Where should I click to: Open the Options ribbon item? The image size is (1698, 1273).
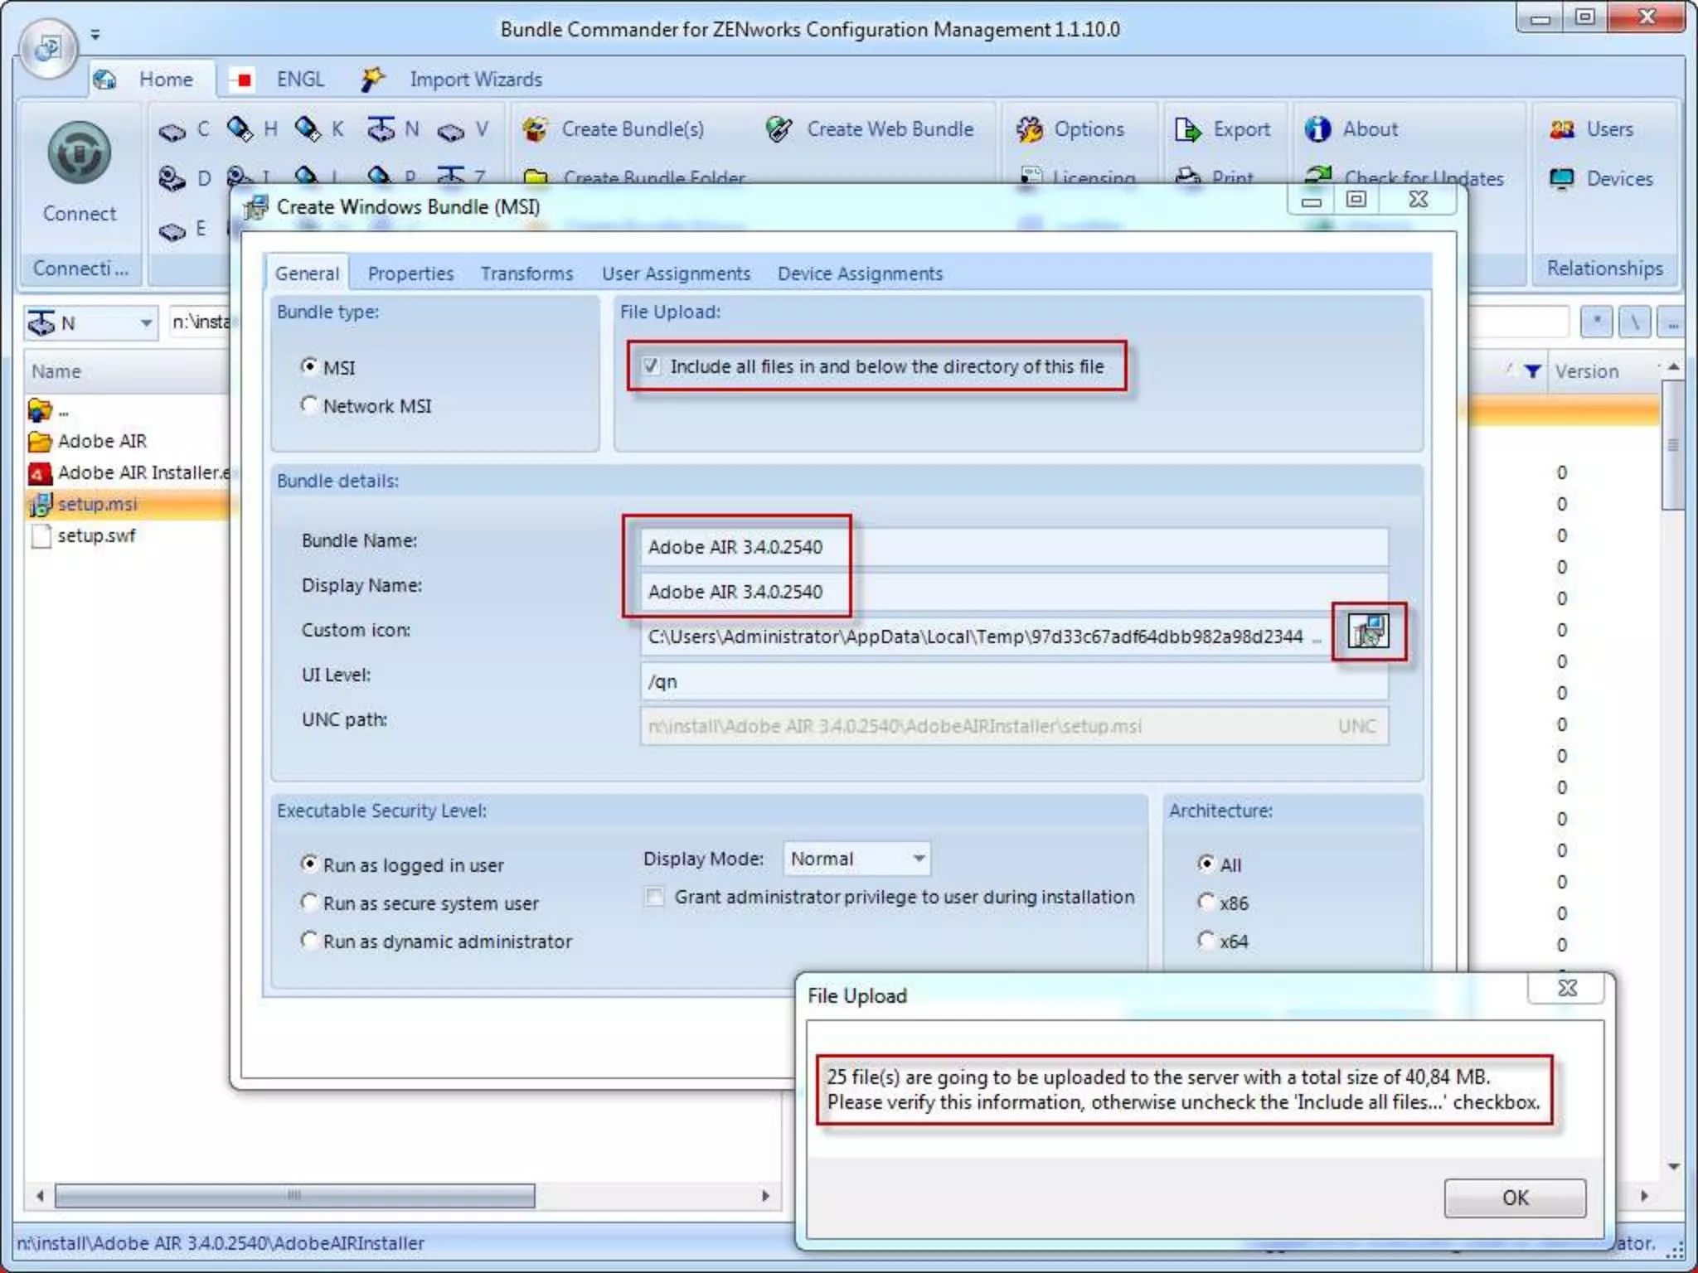pos(1030,129)
